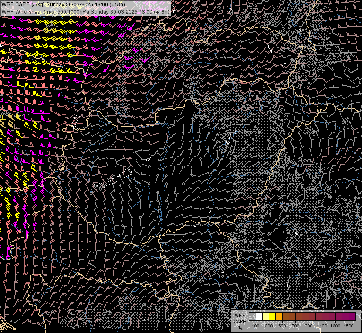
Task: Select the transparent grey first legend swatch
Action: click(x=252, y=316)
